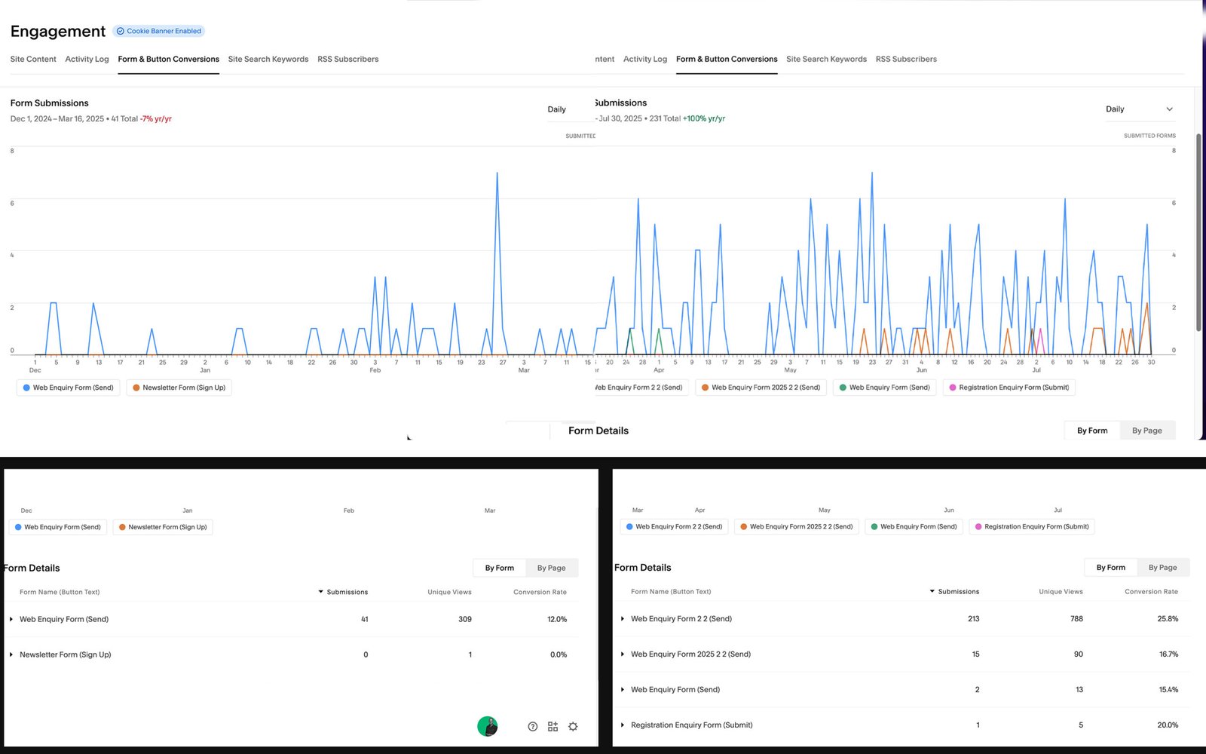
Task: Expand the Web Enquiry Form (Send) row with 2 submissions
Action: point(623,689)
